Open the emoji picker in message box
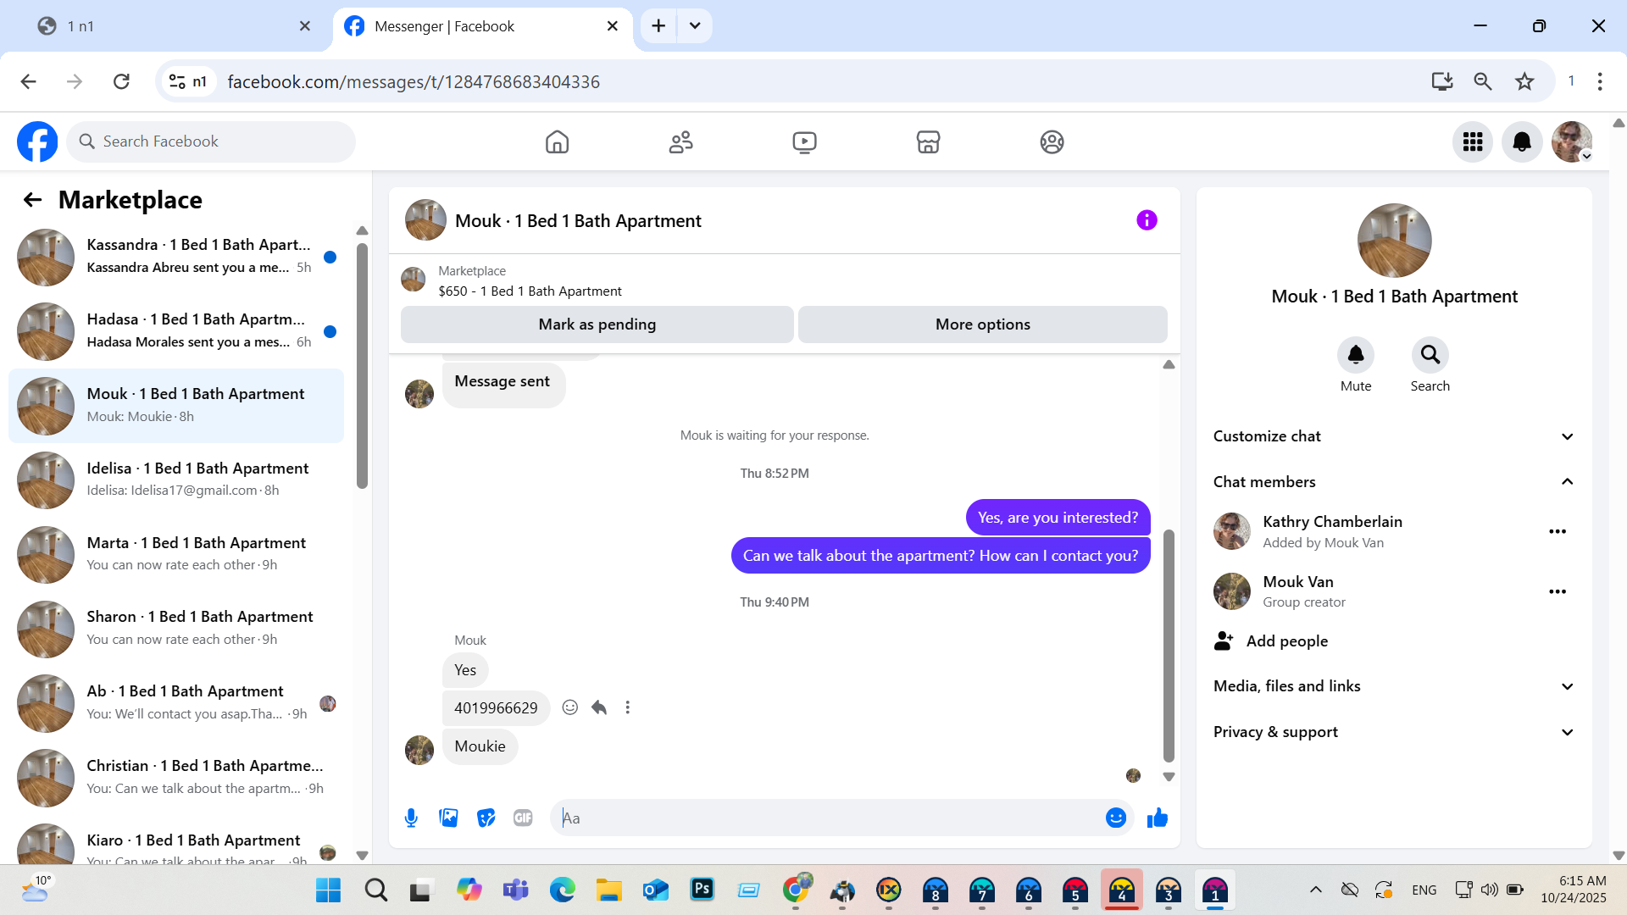The image size is (1627, 915). pyautogui.click(x=1116, y=818)
